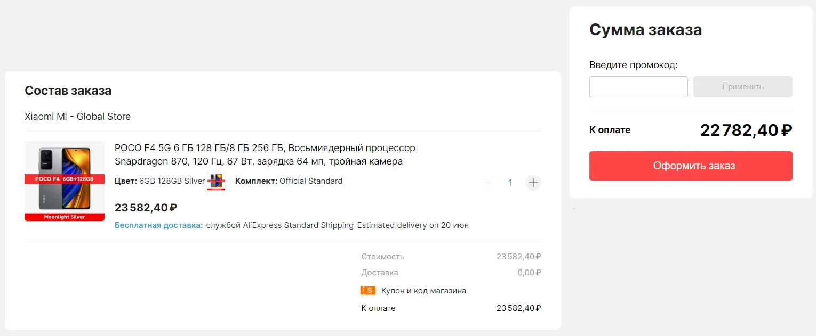
Task: Click the Official Standard bundle text
Action: pos(310,181)
